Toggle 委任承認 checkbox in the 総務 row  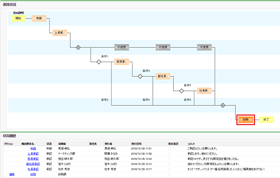169,175
